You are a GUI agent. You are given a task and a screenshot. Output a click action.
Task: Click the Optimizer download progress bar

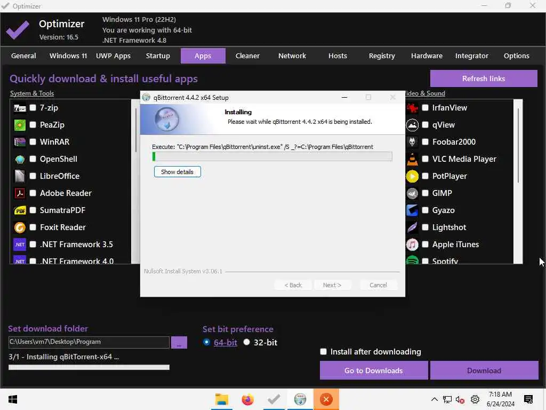click(89, 367)
